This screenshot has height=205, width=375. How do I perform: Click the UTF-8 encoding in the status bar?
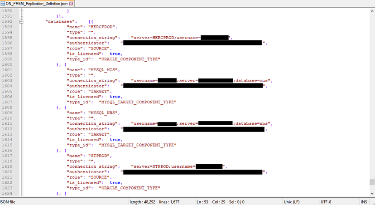[x=326, y=202]
